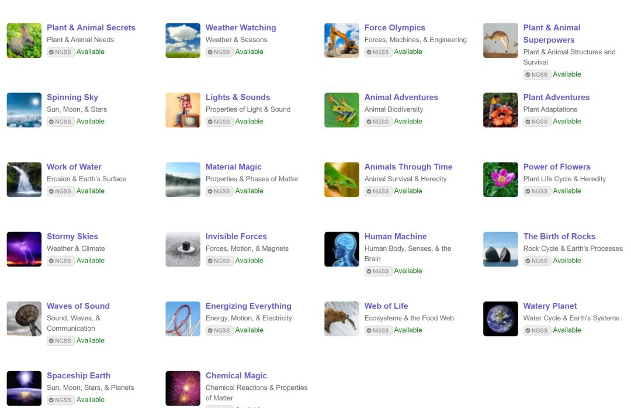Click the NGSS badge under Animal Biodiversity
Screen dimensions: 631x408
click(x=378, y=122)
